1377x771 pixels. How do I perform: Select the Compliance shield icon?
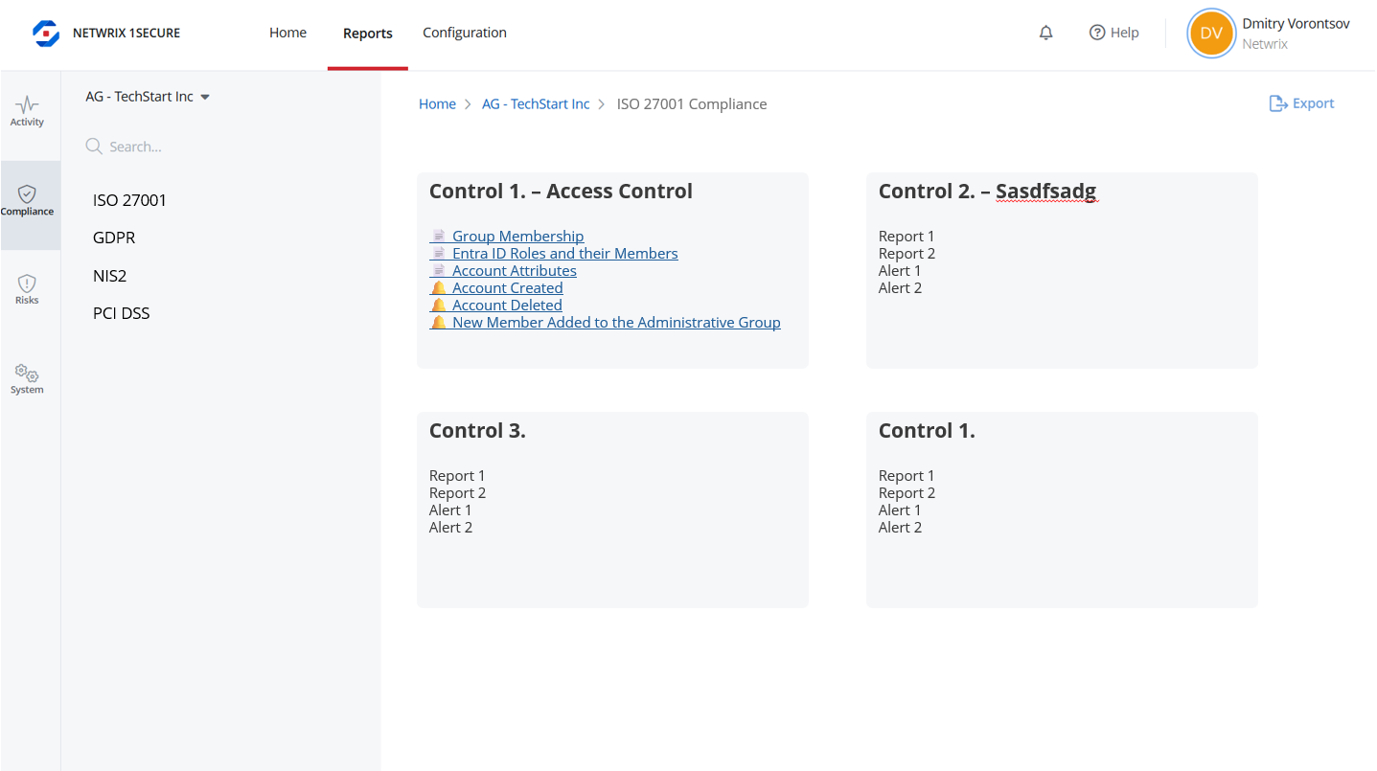coord(27,194)
